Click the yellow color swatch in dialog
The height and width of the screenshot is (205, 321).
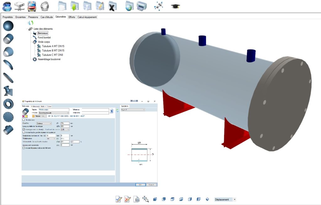pyautogui.click(x=26, y=116)
